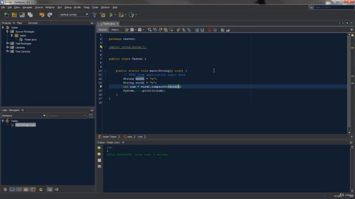The image size is (355, 199).
Task: Run the project with the green play icon
Action: coord(111,15)
